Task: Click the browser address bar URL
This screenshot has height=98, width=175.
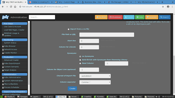Action: [x=51, y=7]
